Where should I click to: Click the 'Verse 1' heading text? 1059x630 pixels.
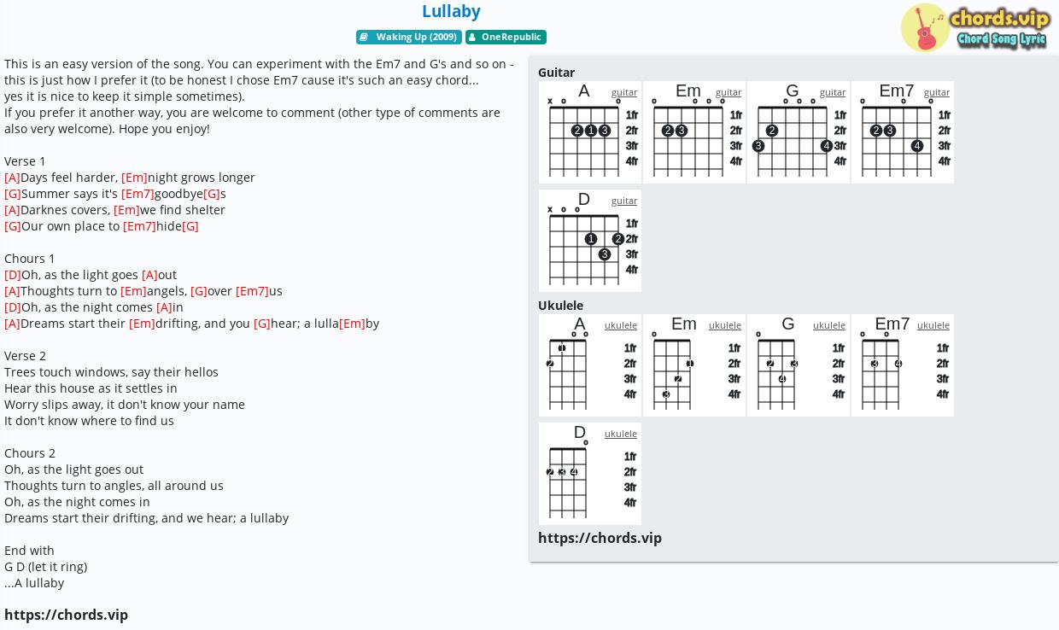click(x=25, y=161)
